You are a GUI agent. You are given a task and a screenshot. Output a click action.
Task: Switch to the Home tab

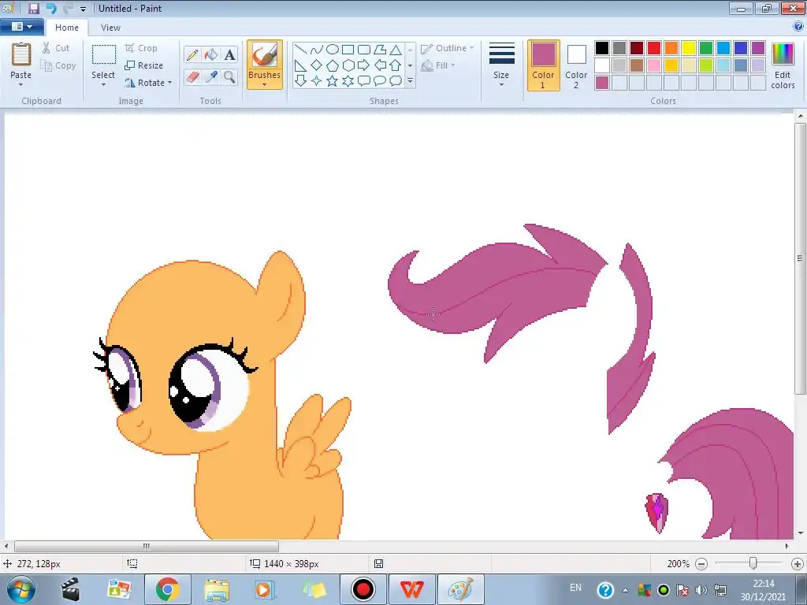(x=67, y=28)
